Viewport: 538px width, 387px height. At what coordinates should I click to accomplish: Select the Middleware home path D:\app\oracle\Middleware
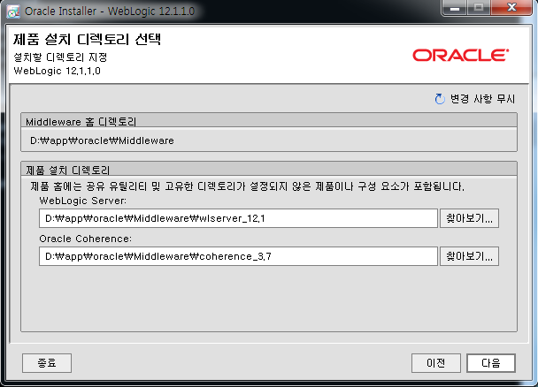102,140
